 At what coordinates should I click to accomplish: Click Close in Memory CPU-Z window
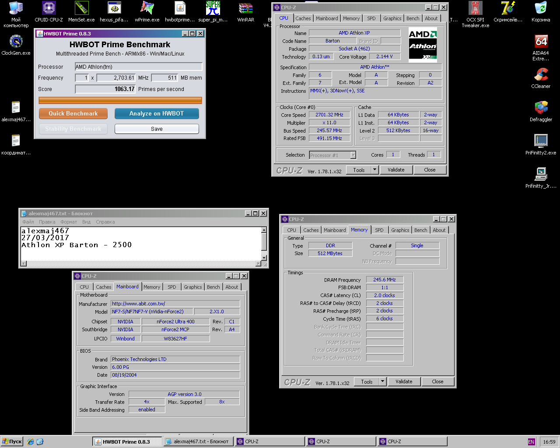(x=437, y=381)
